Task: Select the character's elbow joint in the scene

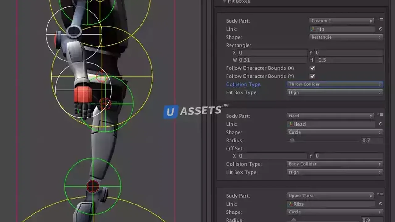Action: click(x=74, y=31)
